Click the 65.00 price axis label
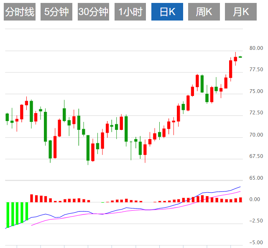Viewport: 268px width, 248px height. (x=256, y=178)
